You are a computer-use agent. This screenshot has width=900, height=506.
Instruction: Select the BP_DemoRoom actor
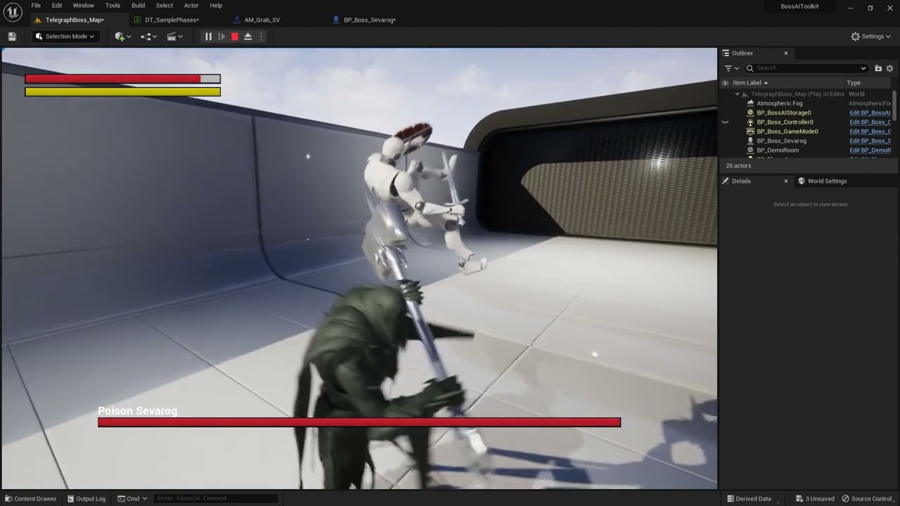(777, 150)
